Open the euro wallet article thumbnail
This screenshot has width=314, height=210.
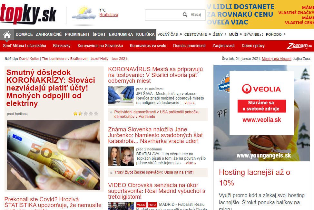54,155
